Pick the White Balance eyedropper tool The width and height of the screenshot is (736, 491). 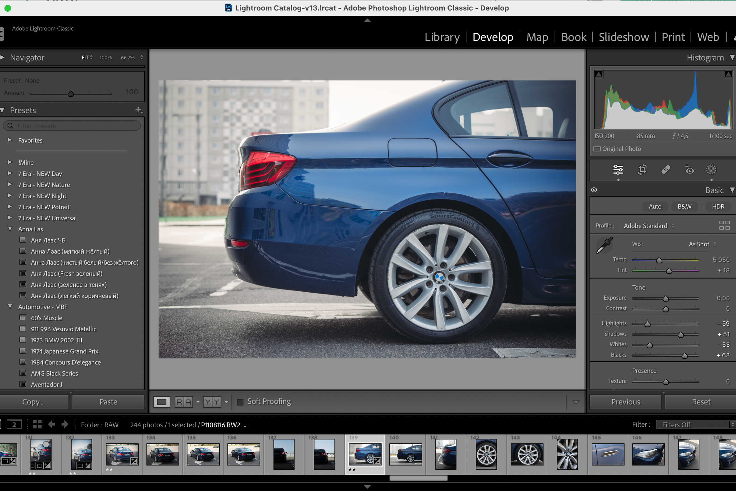click(604, 245)
